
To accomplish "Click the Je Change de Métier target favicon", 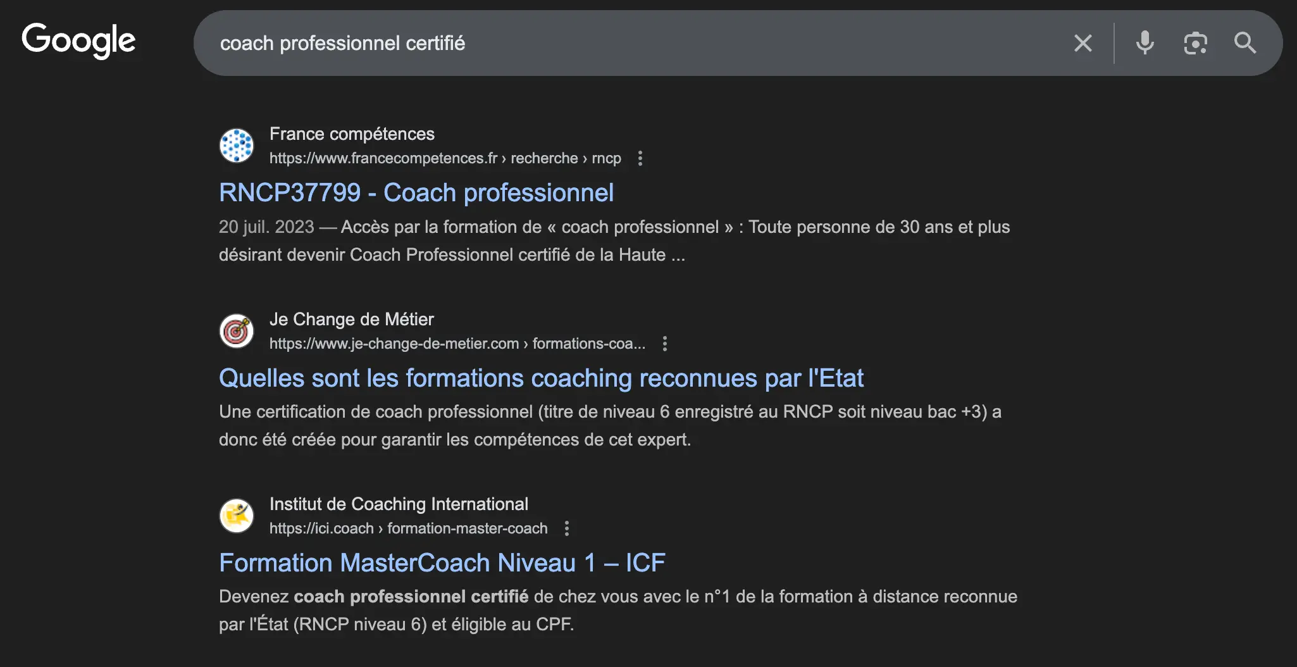I will click(236, 330).
